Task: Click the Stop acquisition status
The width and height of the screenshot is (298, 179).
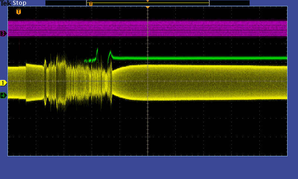Action: click(x=19, y=3)
